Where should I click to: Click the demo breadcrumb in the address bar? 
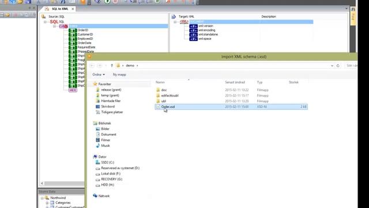point(130,65)
